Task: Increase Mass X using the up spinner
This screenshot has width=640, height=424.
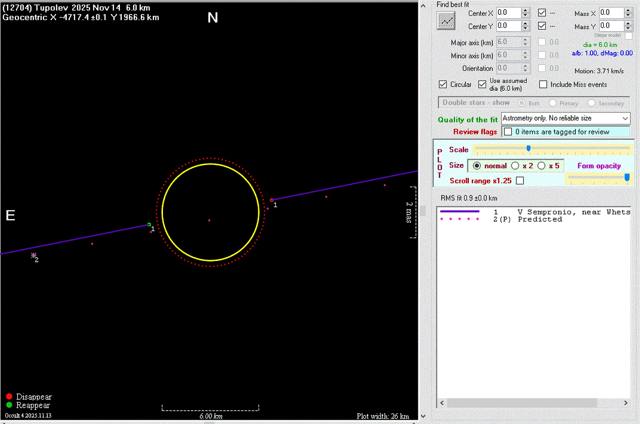Action: pyautogui.click(x=629, y=11)
